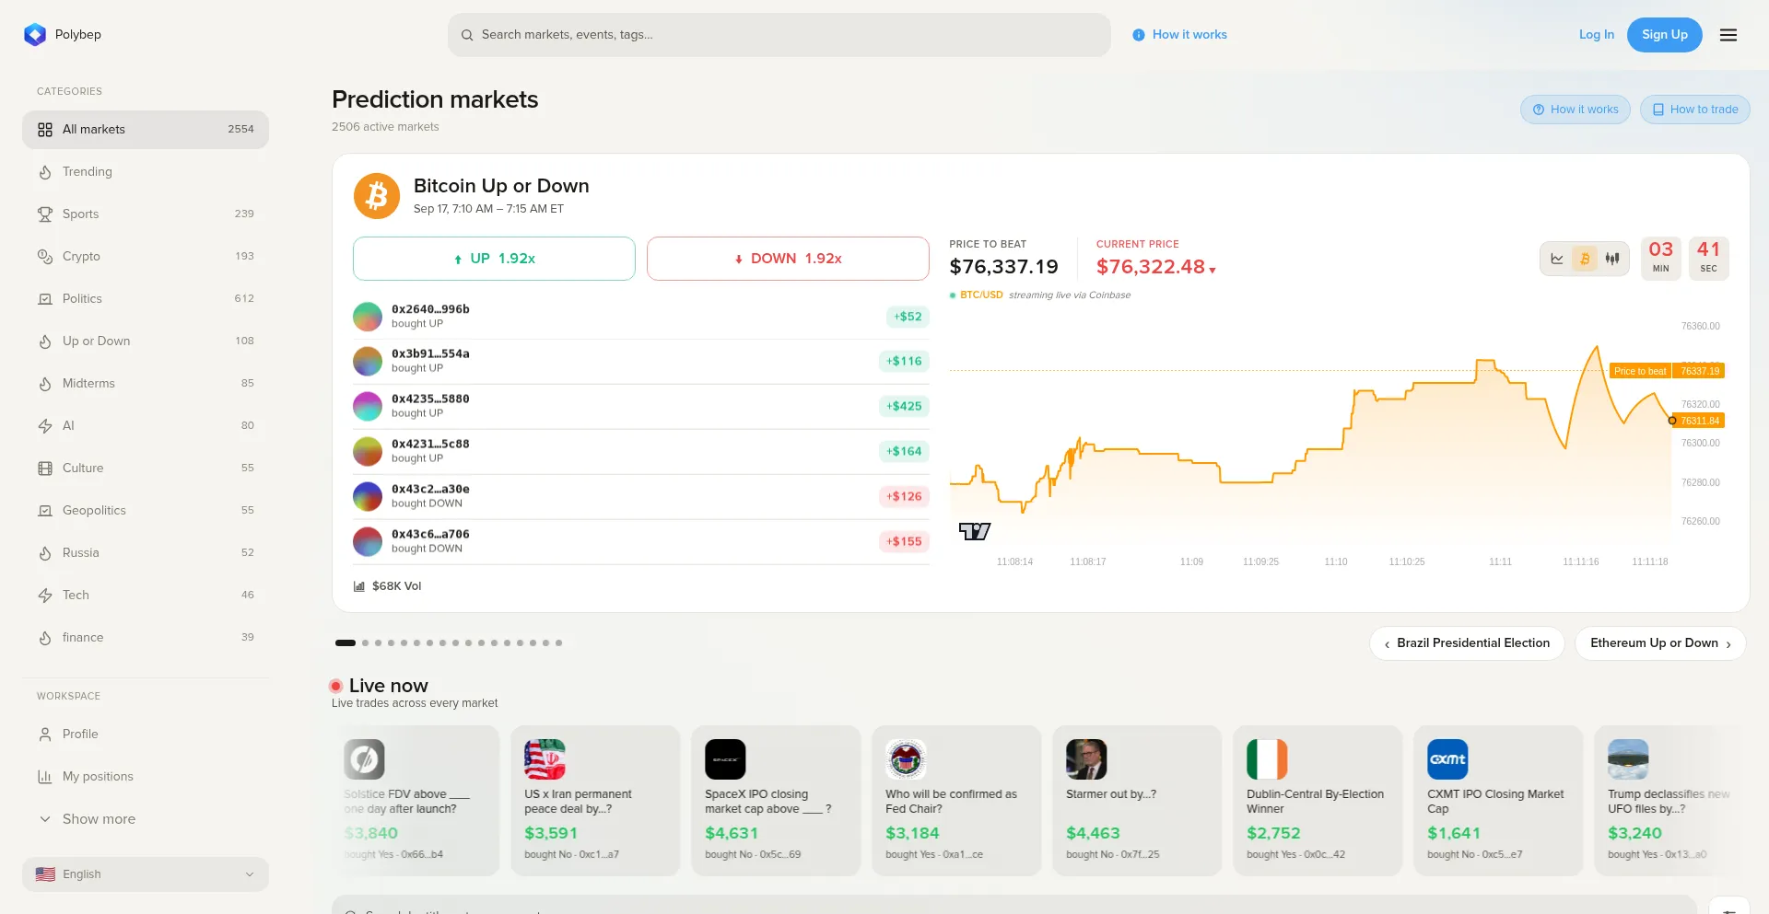Select the first carousel dot indicator

(346, 643)
